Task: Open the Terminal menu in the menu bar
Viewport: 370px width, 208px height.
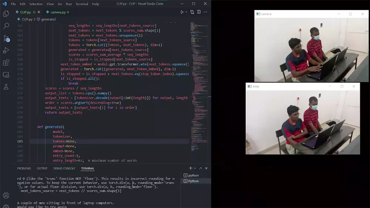Action: click(x=82, y=4)
